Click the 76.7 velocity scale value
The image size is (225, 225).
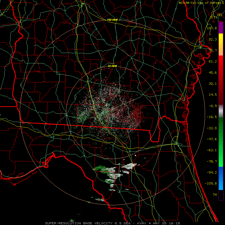[x=213, y=50]
